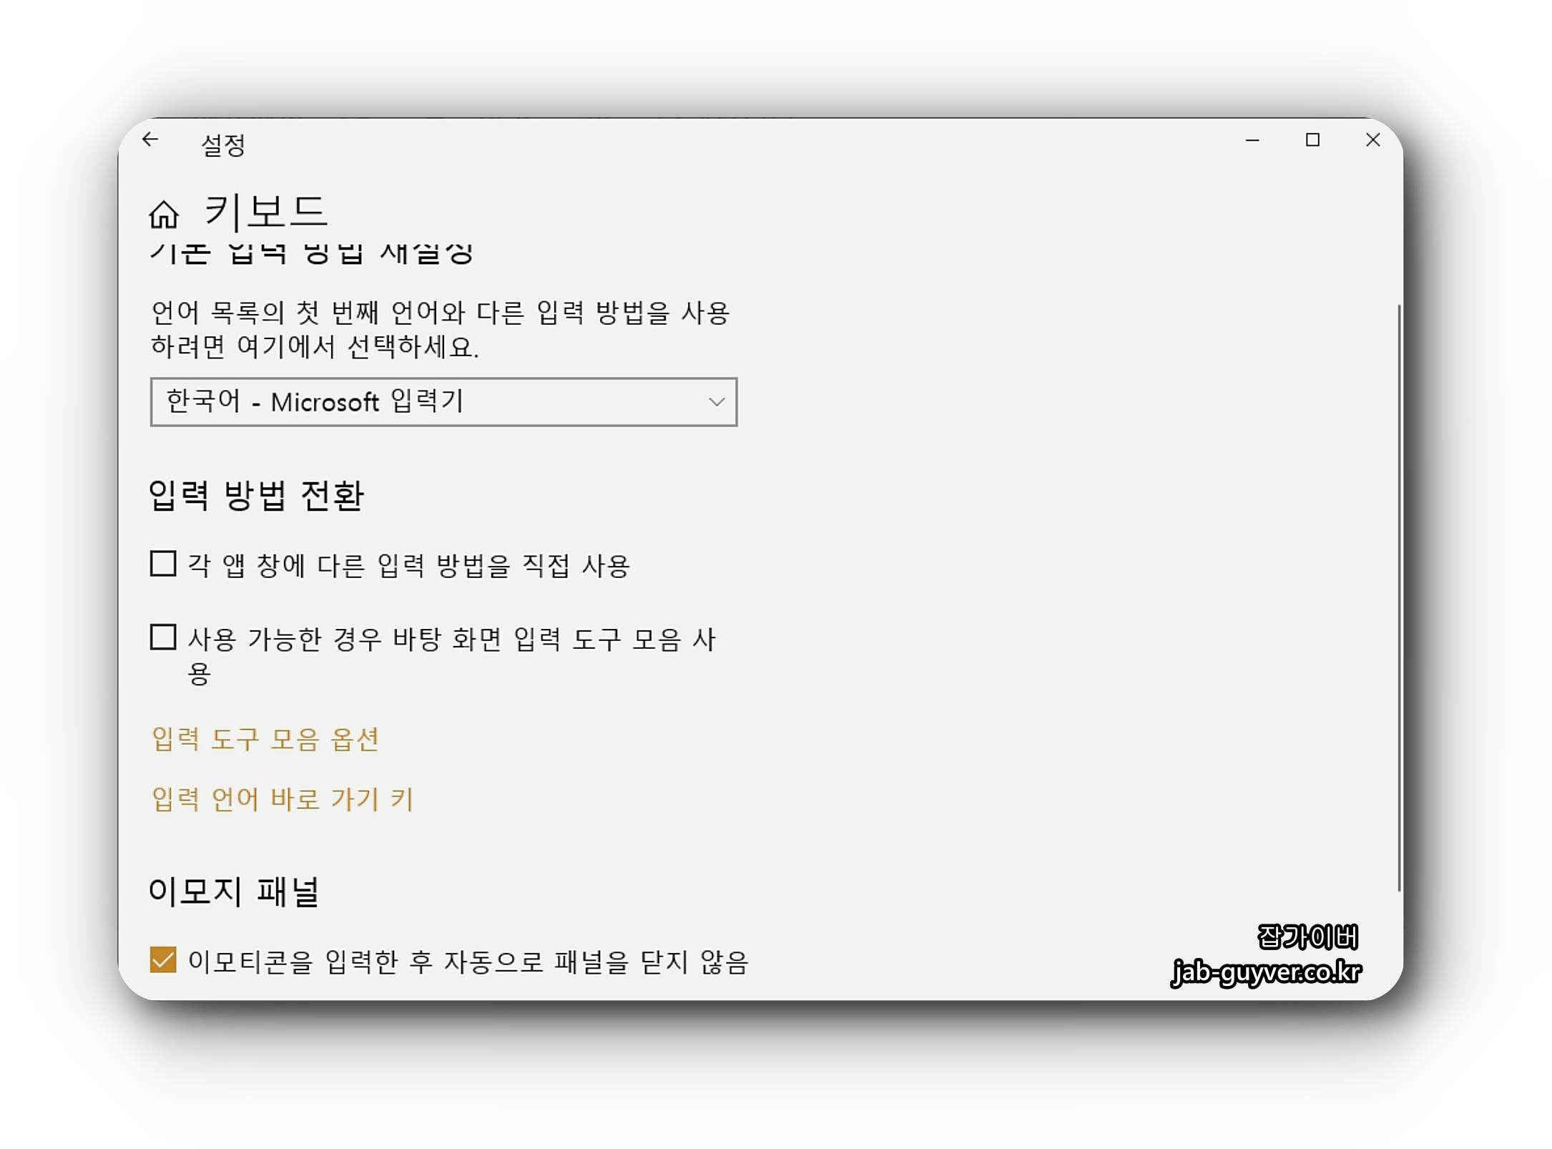Check 바탕 화면 입력 도구 모음 사용 box
Viewport: 1552px width, 1149px height.
[163, 637]
